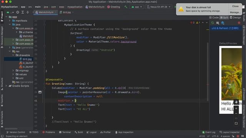Open the Profiler tool window
The height and width of the screenshot is (138, 246).
[x=105, y=132]
